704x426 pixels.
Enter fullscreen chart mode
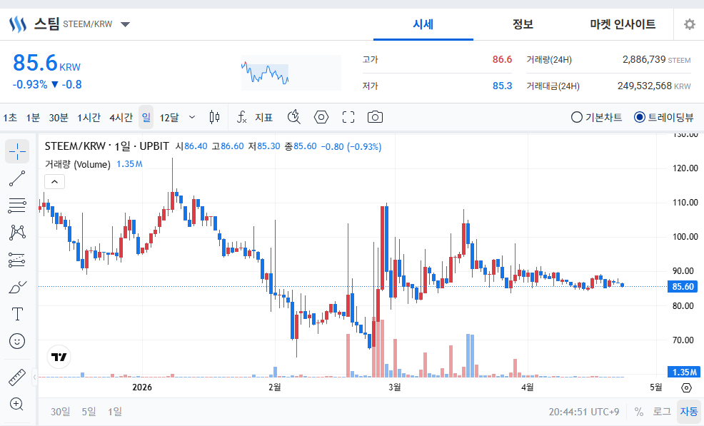click(348, 118)
